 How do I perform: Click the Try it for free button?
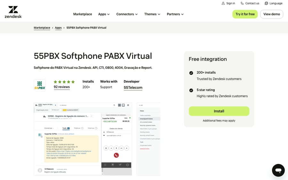(245, 14)
